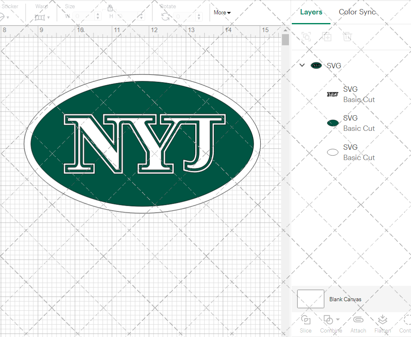
Task: Click the Delete layer trash icon
Action: click(x=347, y=37)
